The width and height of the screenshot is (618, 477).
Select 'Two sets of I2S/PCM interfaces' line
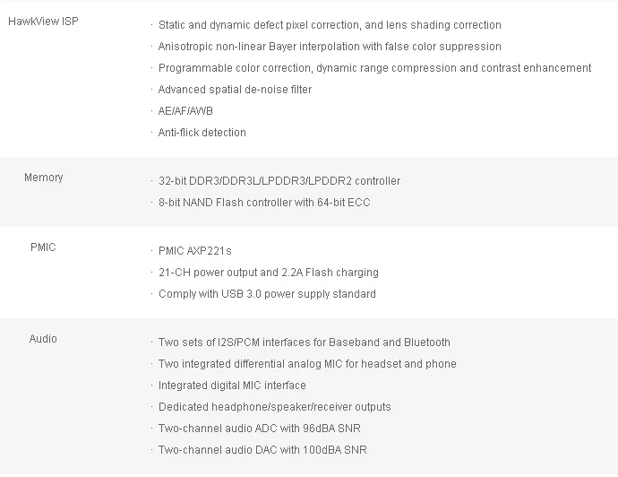click(304, 343)
